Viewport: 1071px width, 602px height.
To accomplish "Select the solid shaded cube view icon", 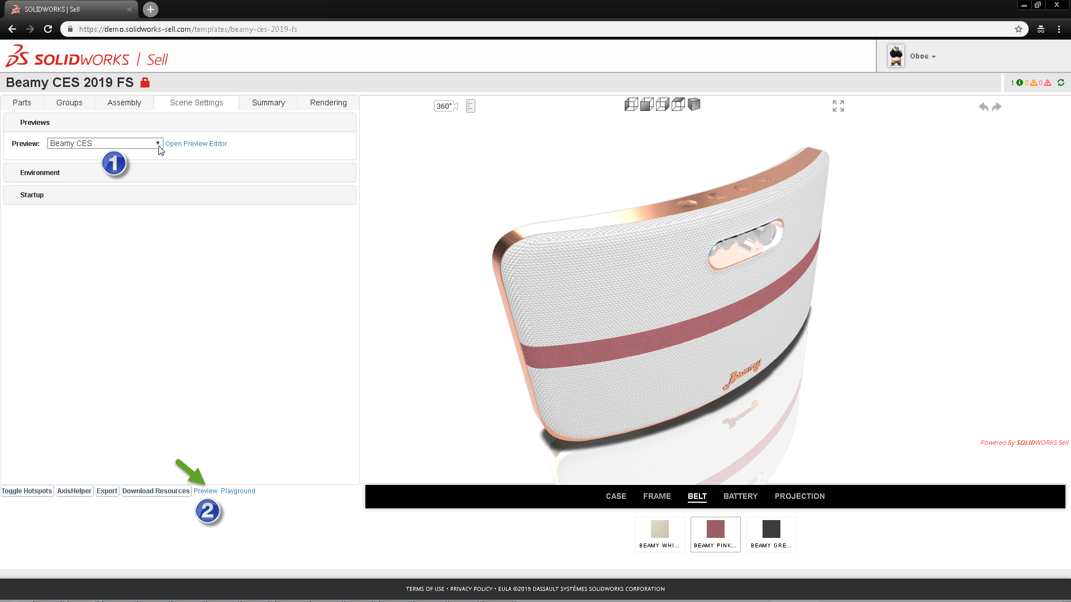I will pos(694,104).
